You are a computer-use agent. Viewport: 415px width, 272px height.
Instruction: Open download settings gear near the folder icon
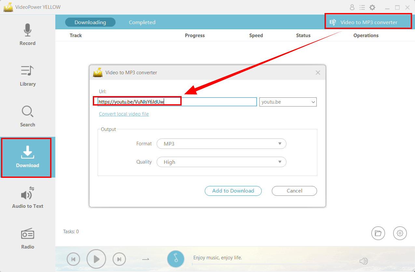coord(400,233)
